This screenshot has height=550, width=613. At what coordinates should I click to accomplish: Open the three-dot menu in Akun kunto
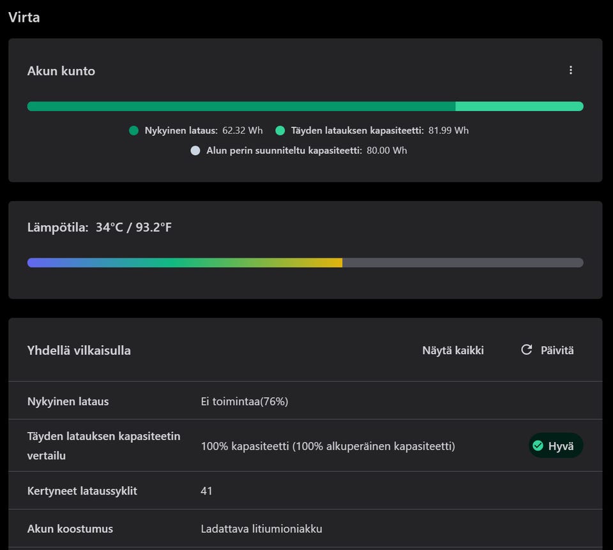[570, 70]
